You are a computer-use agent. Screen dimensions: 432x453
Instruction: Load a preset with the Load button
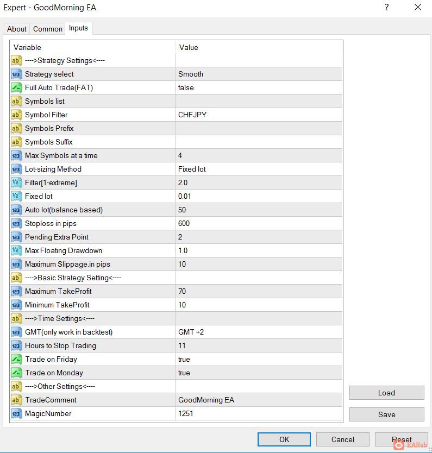click(387, 393)
